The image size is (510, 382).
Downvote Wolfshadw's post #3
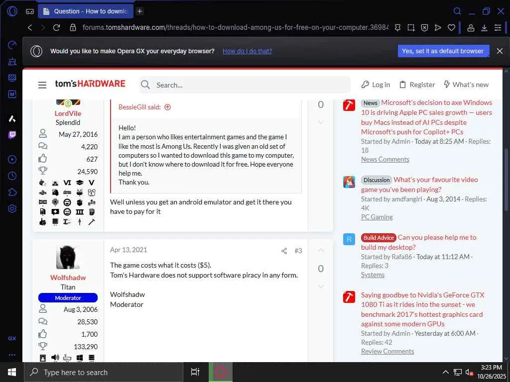click(320, 286)
